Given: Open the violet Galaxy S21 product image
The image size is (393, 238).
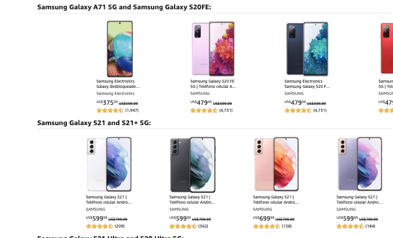Looking at the screenshot, I should 360,164.
